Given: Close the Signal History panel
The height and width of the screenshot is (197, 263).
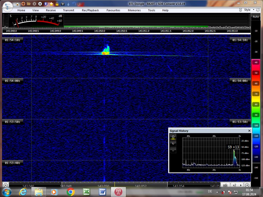Looking at the screenshot, I should 249,131.
